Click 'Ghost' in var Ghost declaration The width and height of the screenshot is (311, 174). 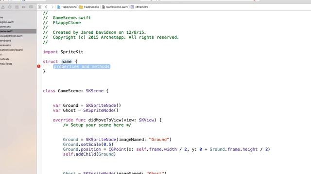(69, 110)
